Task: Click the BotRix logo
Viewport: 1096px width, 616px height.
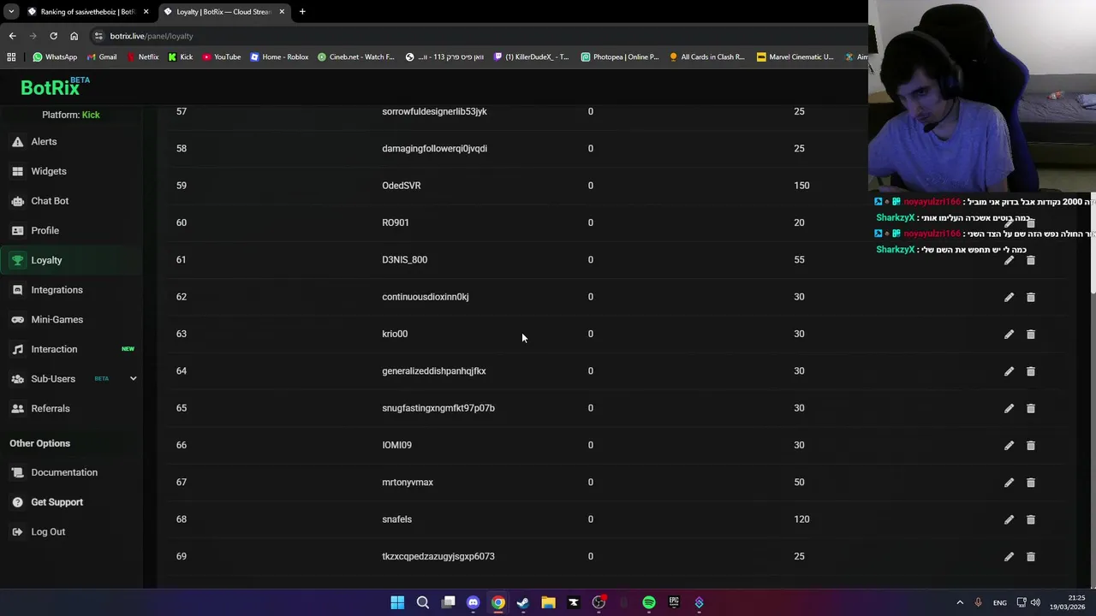Action: tap(54, 86)
